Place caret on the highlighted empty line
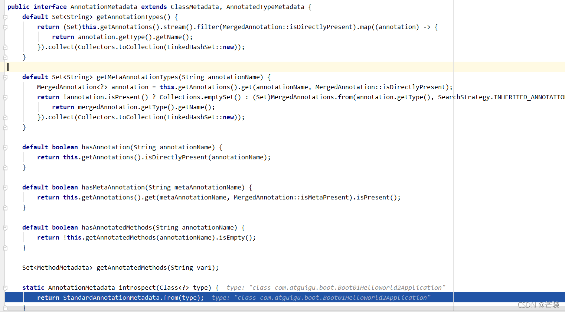Viewport: 565px width, 312px height. click(285, 67)
